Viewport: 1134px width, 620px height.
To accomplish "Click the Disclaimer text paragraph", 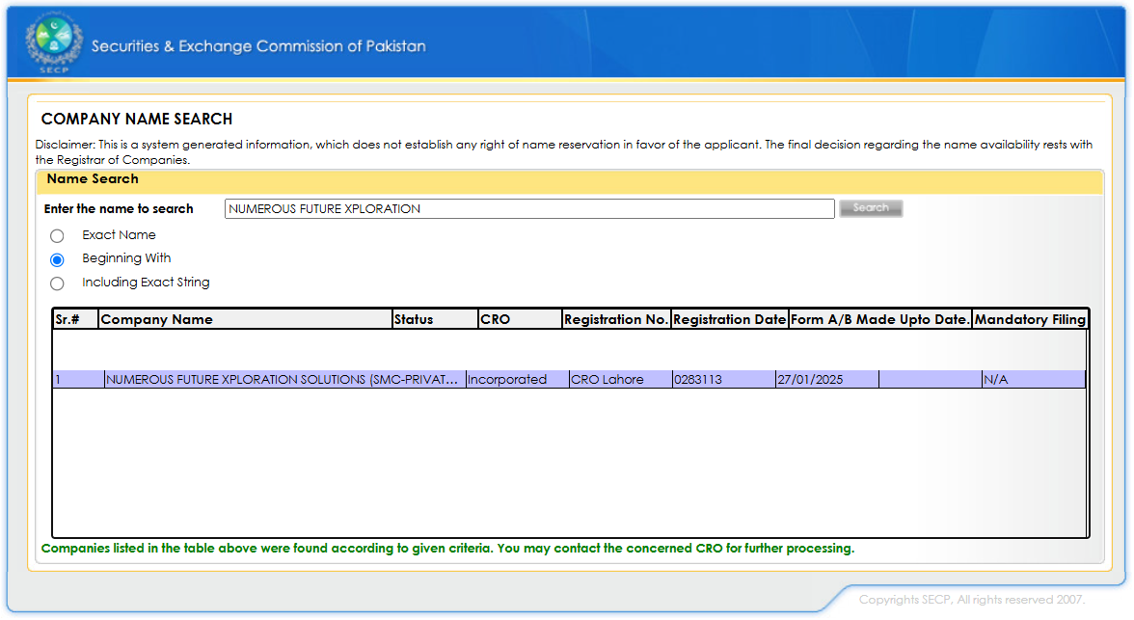I will (564, 152).
